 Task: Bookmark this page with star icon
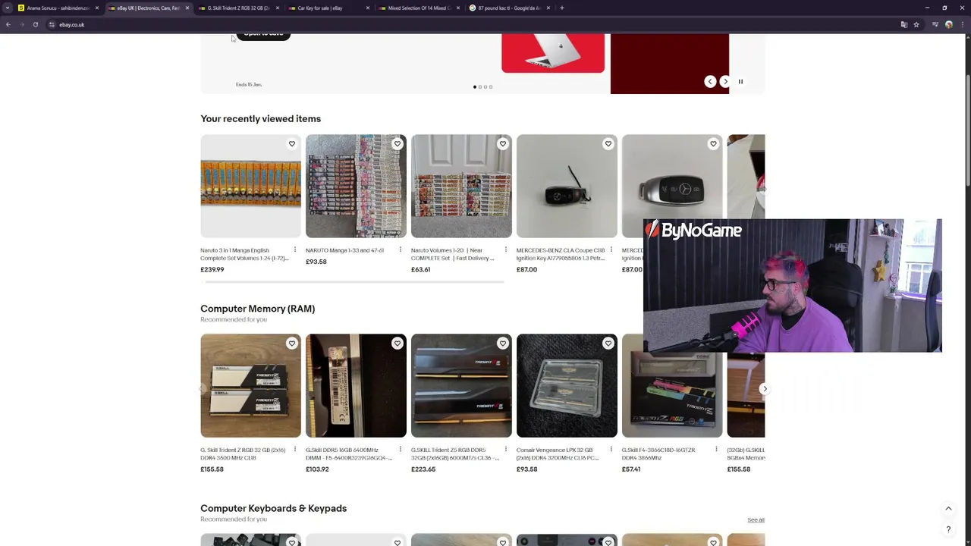point(916,24)
